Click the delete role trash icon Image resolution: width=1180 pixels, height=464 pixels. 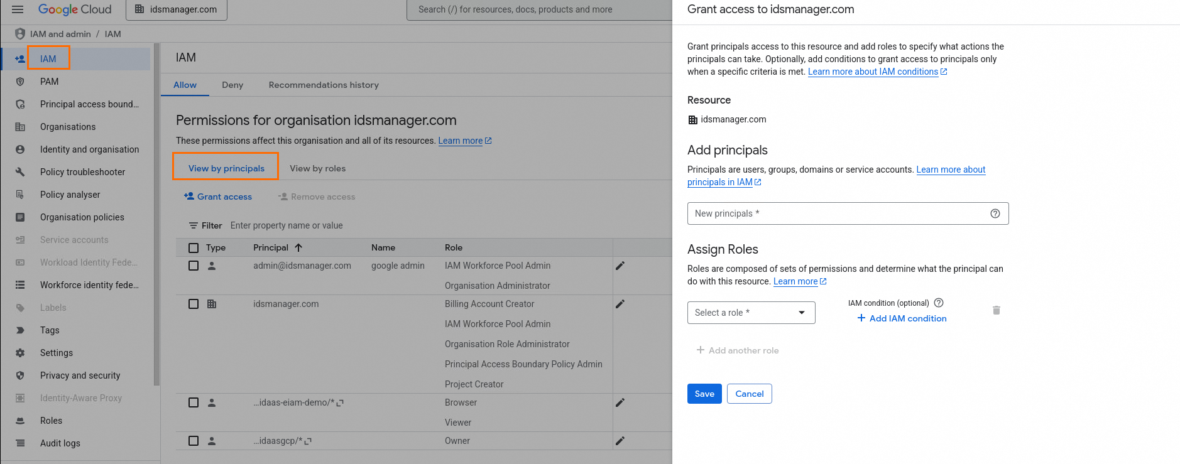coord(997,310)
